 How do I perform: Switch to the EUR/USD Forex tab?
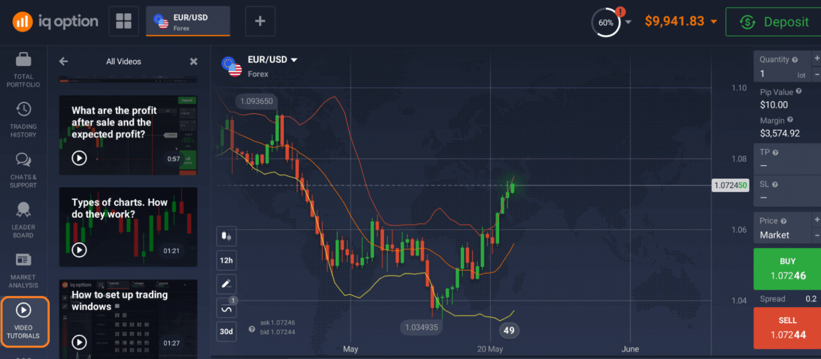click(x=188, y=21)
